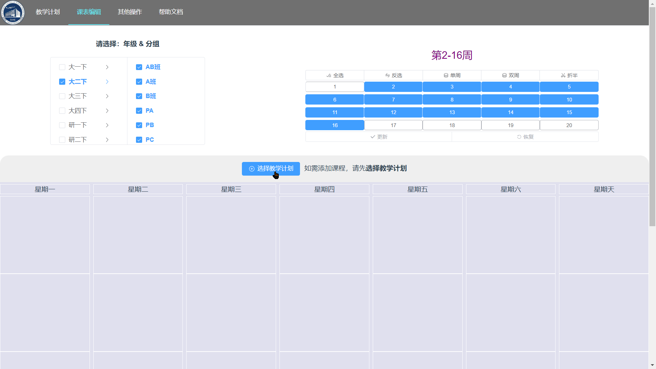Screen dimensions: 656x369
Task: Click 选择教学计划 button
Action: (x=271, y=169)
